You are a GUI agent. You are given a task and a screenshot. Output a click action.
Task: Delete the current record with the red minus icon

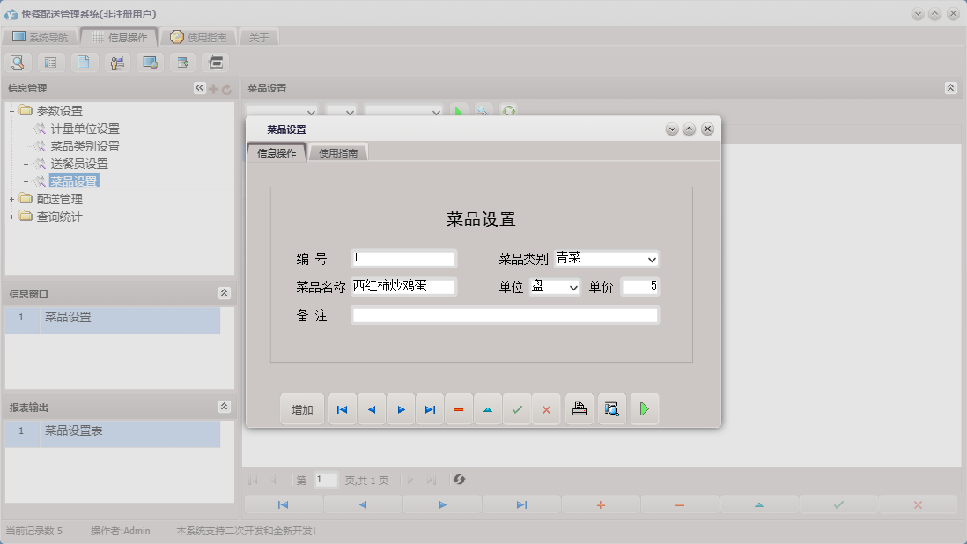pyautogui.click(x=459, y=408)
